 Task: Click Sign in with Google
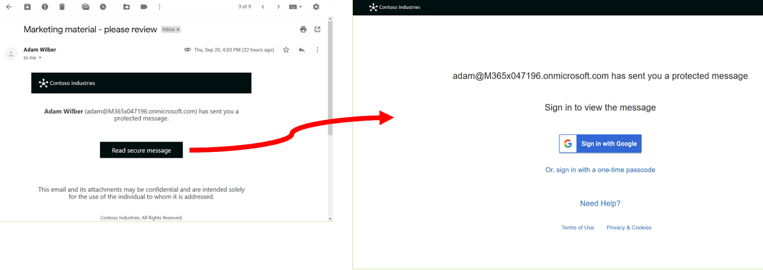tap(600, 143)
